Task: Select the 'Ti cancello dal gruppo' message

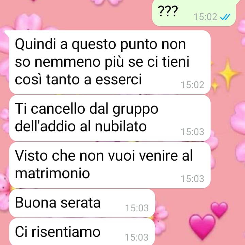Action: (x=110, y=118)
